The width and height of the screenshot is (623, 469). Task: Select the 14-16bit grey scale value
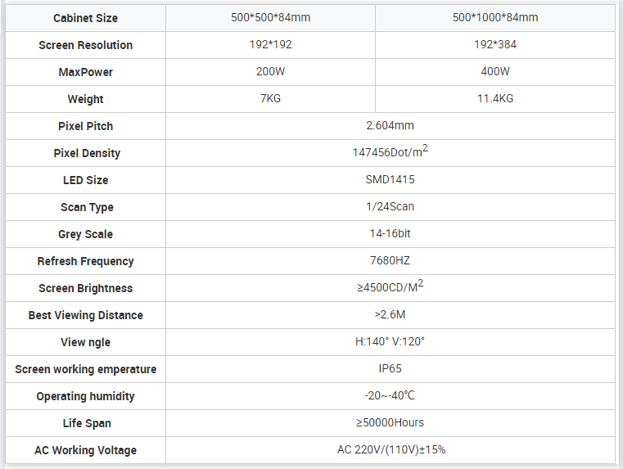click(x=390, y=234)
